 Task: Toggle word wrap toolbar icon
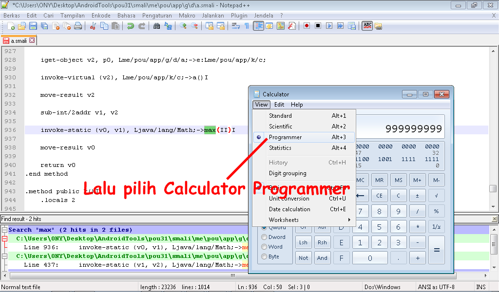[x=235, y=26]
